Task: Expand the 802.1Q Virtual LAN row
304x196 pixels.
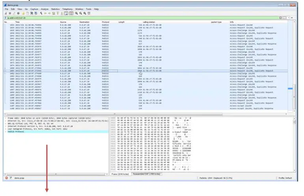Action: [x=6, y=124]
